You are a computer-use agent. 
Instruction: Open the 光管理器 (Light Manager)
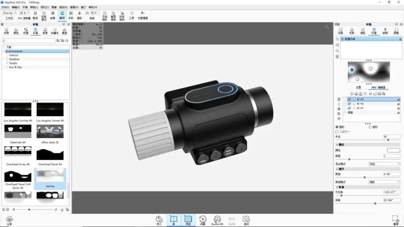pyautogui.click(x=143, y=16)
